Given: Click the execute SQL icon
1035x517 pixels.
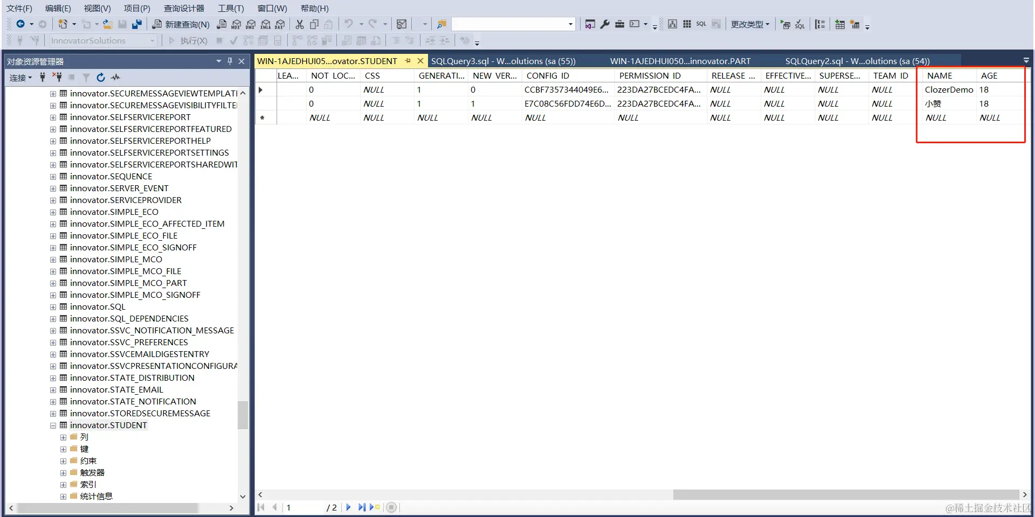Looking at the screenshot, I should coord(785,24).
